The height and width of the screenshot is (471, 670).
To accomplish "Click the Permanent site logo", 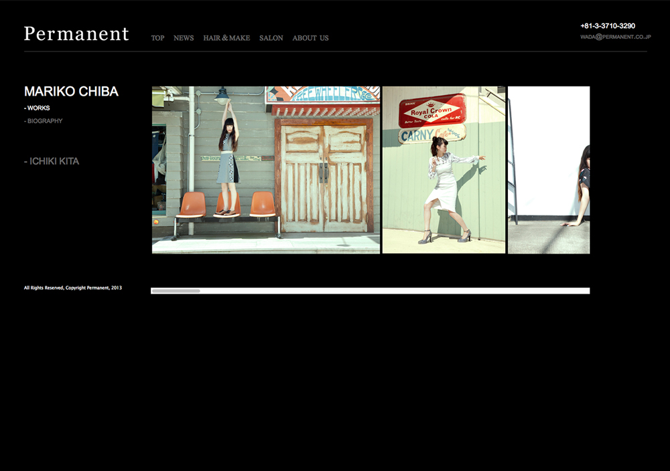I will click(76, 34).
